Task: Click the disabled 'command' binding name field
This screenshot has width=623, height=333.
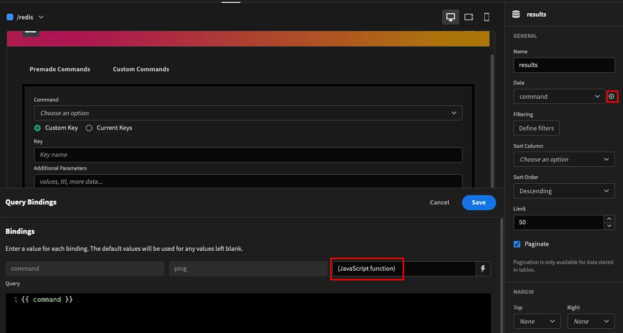Action: (x=85, y=269)
